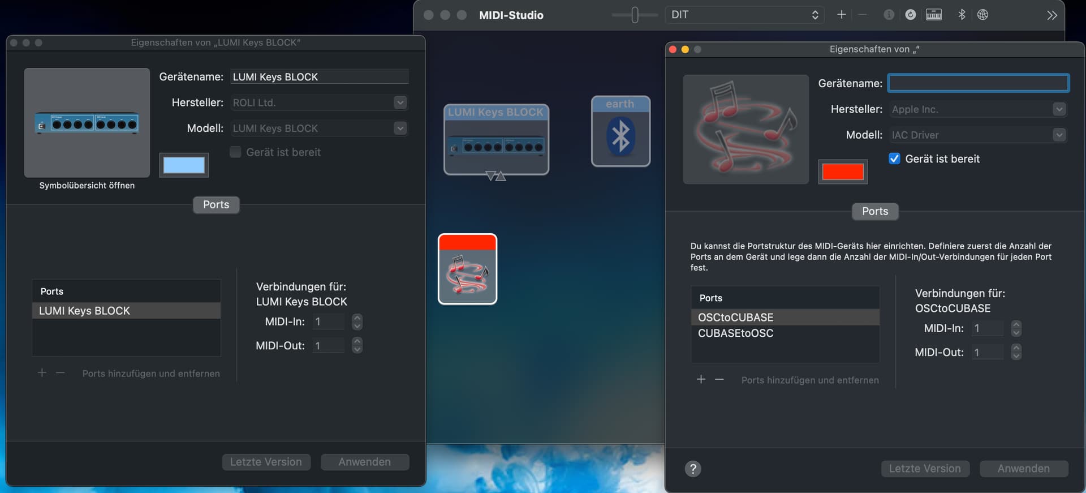Remove the selected port in IAC Driver properties
Screen dimensions: 1086x493
click(x=719, y=379)
